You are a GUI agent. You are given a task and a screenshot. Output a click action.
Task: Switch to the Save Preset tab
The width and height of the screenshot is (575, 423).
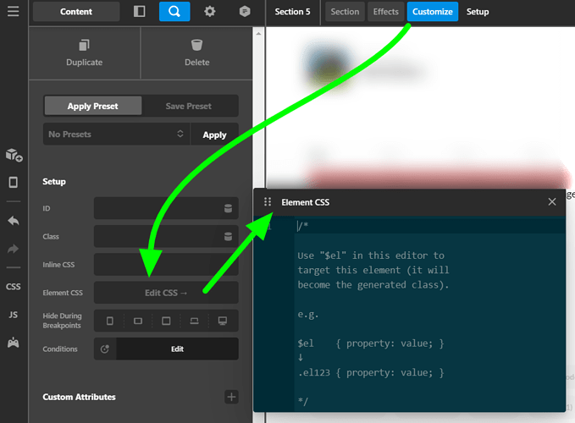point(189,107)
